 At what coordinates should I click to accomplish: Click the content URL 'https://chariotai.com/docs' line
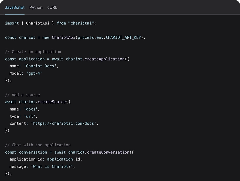click(x=54, y=123)
